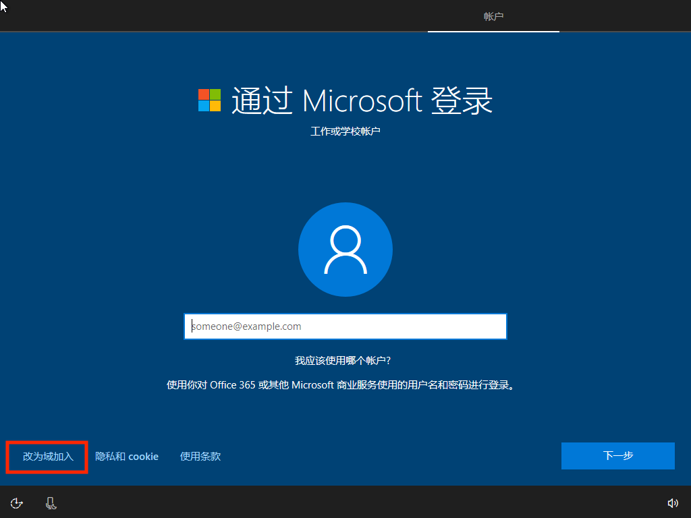
Task: Click the 通过 Microsoft 登录 heading
Action: click(x=362, y=100)
